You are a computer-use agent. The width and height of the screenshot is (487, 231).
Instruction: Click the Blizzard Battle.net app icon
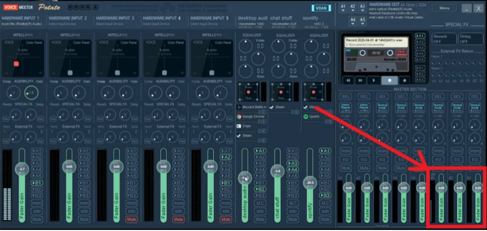pos(239,107)
